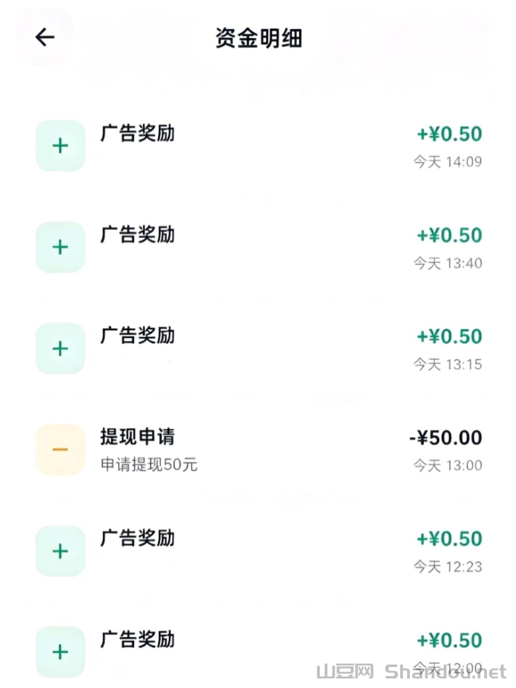
Task: Click the +¥0.50 amount at 14:09
Action: pyautogui.click(x=450, y=134)
